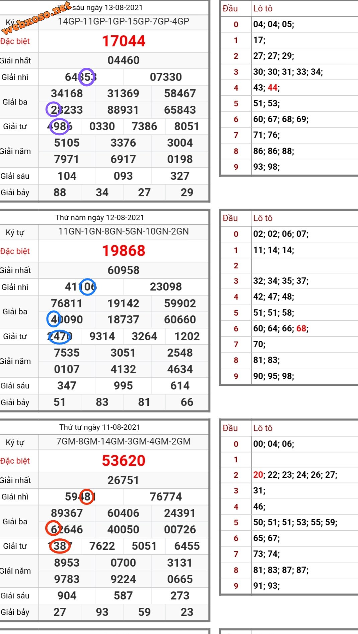Click fourth prize number 7622

point(102,546)
